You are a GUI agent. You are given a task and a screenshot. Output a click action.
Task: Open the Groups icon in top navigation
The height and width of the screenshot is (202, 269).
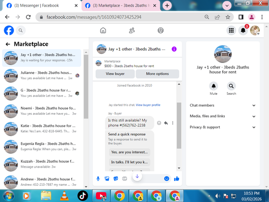[160, 30]
